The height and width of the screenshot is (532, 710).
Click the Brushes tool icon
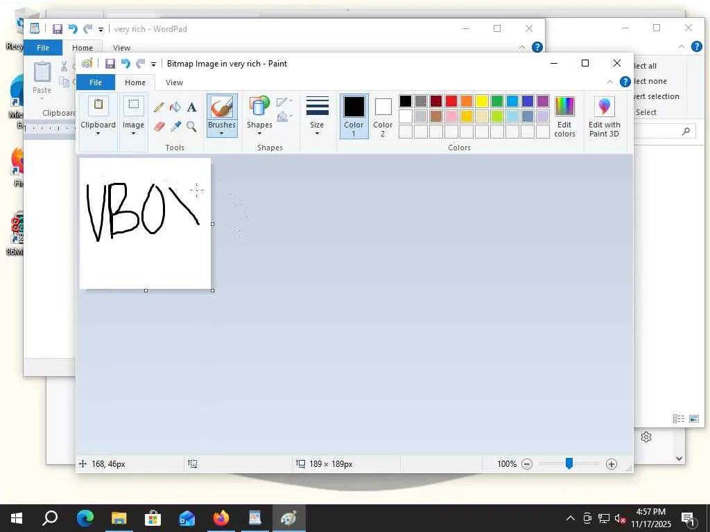click(x=222, y=107)
